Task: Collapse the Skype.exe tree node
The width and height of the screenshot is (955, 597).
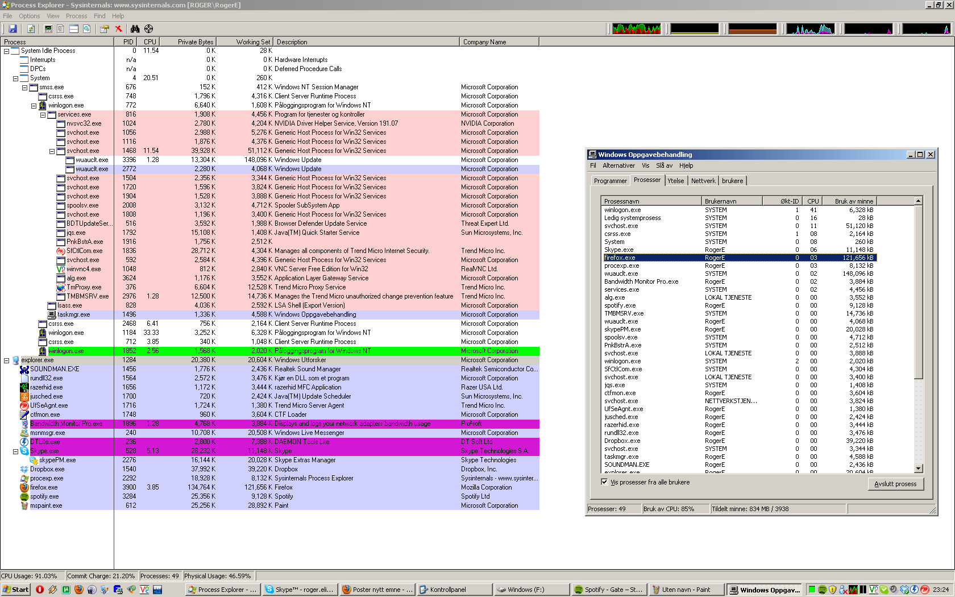Action: [15, 451]
